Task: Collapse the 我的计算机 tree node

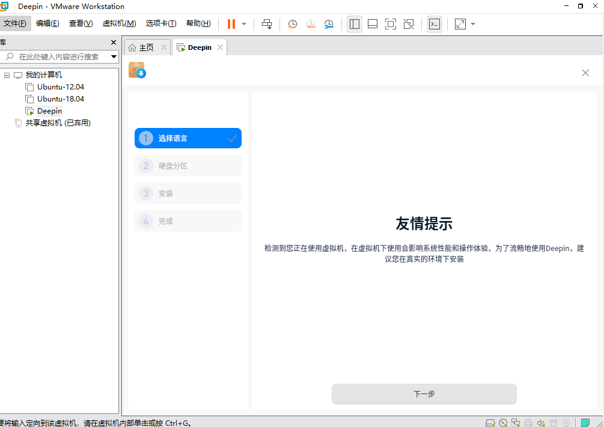Action: [x=7, y=75]
